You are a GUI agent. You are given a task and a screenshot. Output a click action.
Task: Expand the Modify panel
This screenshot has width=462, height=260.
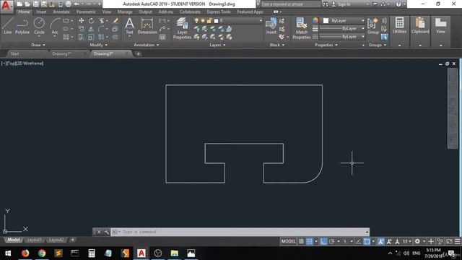[x=99, y=45]
